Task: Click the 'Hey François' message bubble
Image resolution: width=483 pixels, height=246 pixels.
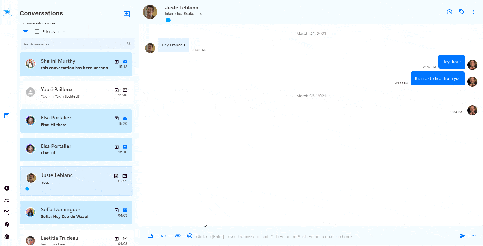Action: (174, 45)
